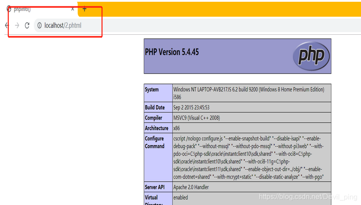Click the System row label
This screenshot has height=205, width=361.
[x=152, y=90]
